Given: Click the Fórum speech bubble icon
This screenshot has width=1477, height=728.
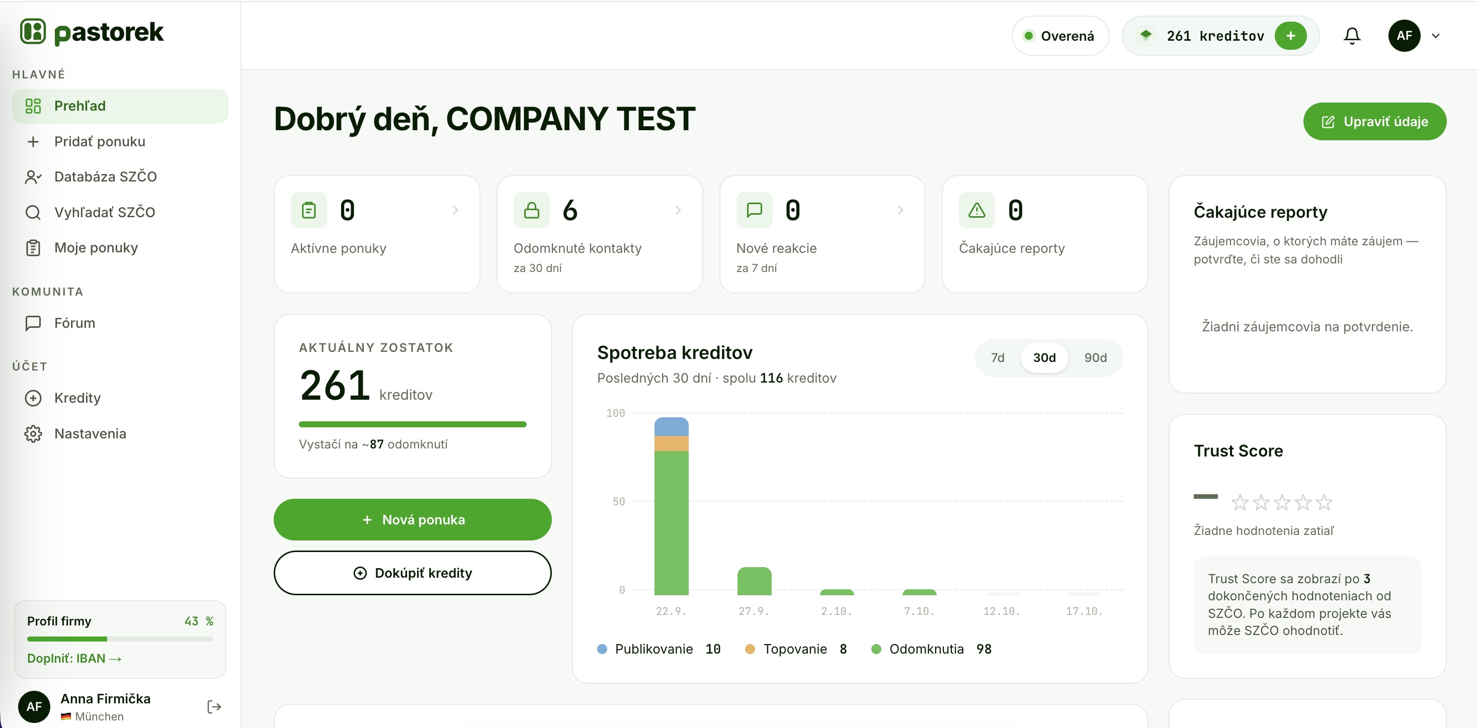Looking at the screenshot, I should point(33,323).
